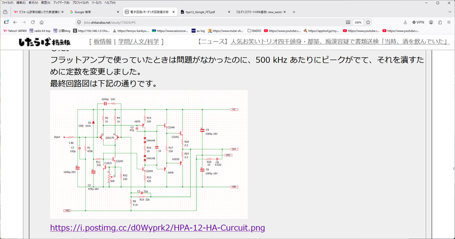The width and height of the screenshot is (455, 239).
Task: Open the 履歴(S) menu
Action: (45, 3)
